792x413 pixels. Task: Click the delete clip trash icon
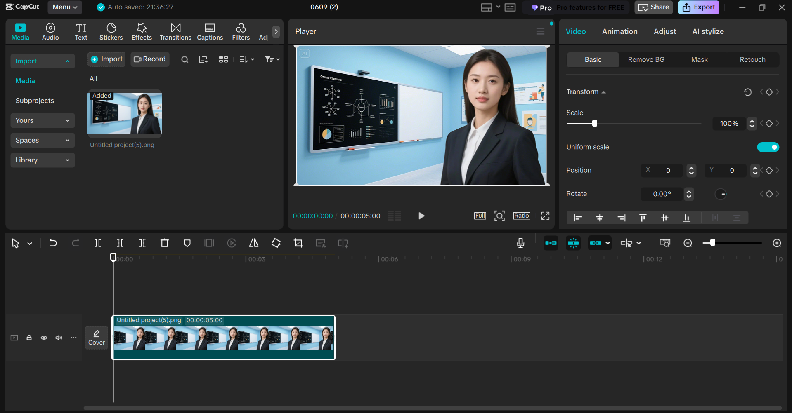[165, 243]
